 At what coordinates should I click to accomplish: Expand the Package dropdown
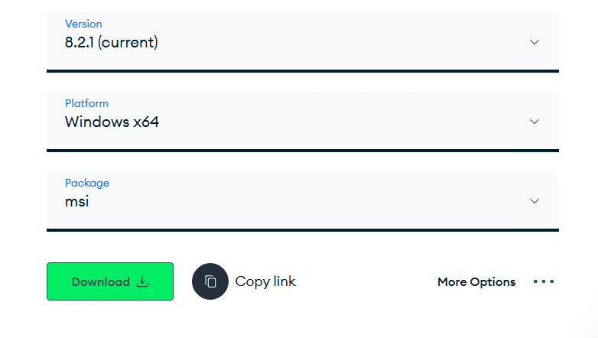302,200
